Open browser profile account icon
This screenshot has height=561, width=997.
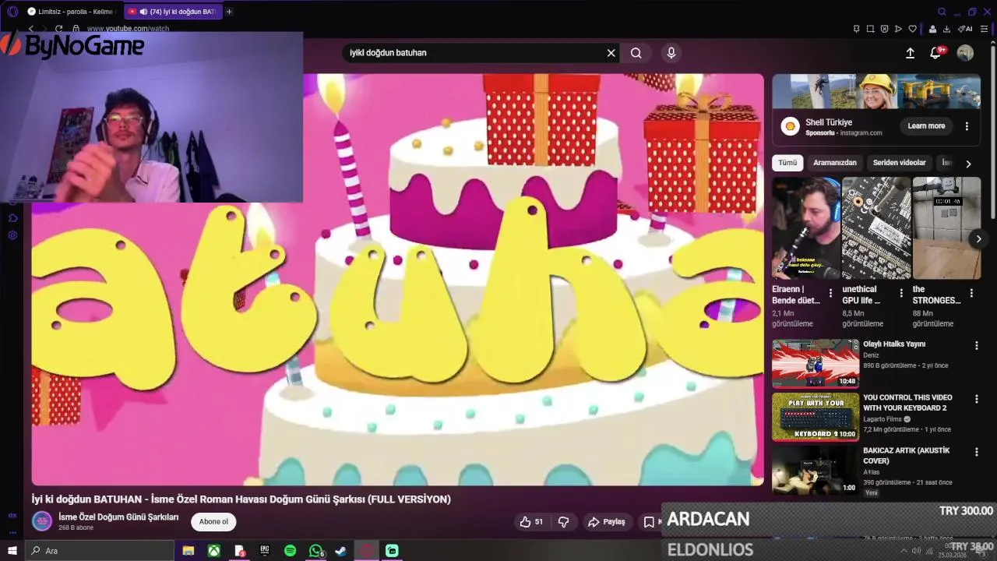coord(932,29)
